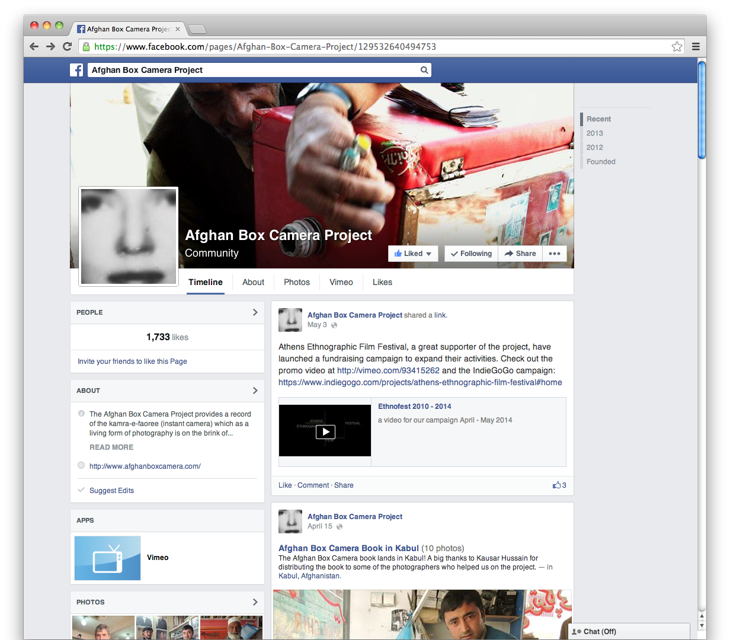730x640 pixels.
Task: Expand the People section chevron
Action: click(x=255, y=312)
